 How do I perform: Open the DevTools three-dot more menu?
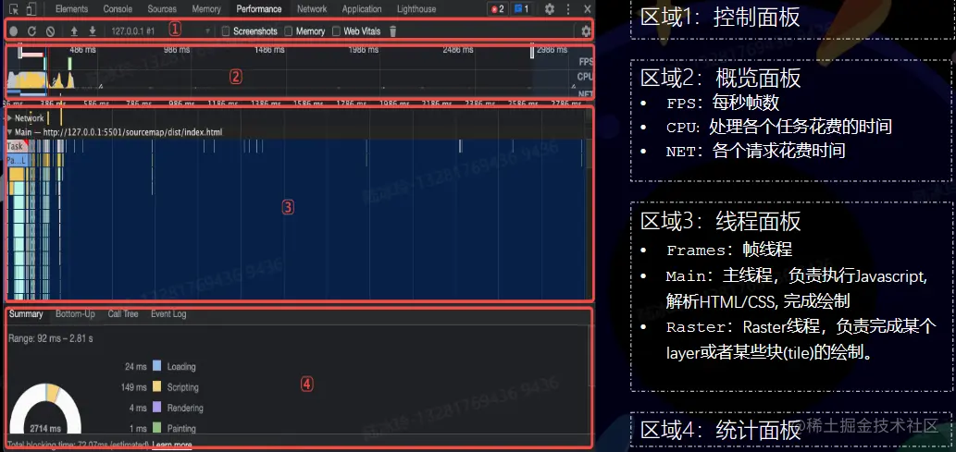(x=569, y=9)
